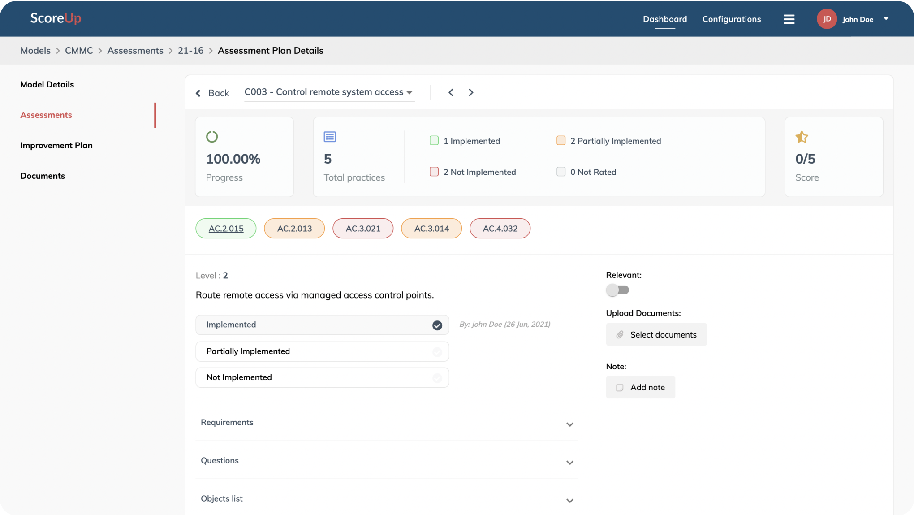The height and width of the screenshot is (515, 914).
Task: Click the Back arrow icon
Action: (198, 93)
